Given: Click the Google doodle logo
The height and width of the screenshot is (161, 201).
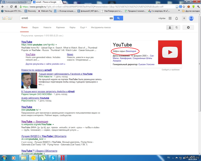Looking at the screenshot, I should click(7, 18).
